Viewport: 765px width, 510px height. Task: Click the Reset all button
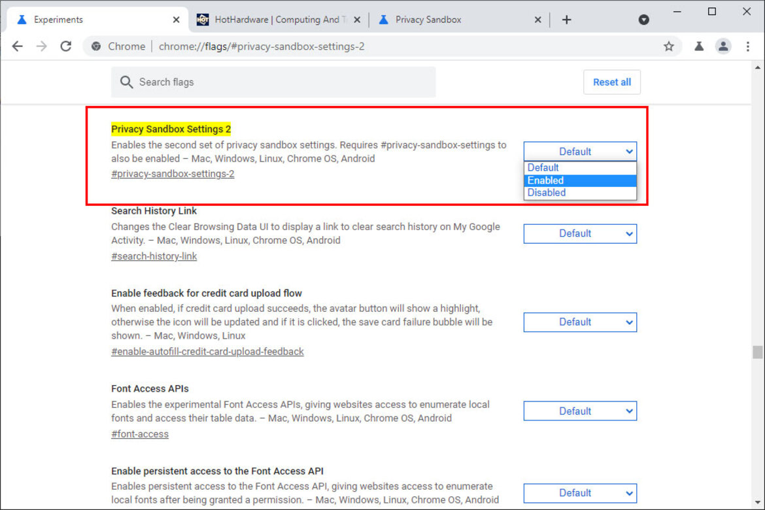[612, 82]
